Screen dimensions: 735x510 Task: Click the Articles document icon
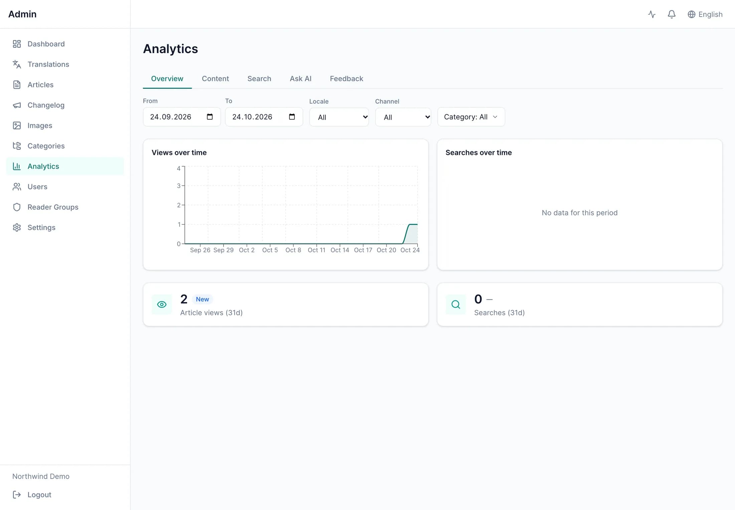pos(17,85)
